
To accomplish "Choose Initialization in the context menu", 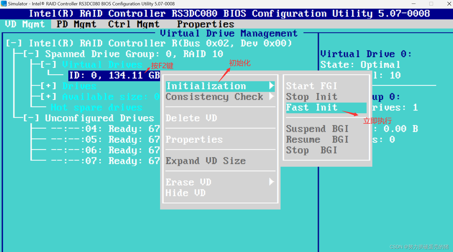I will pyautogui.click(x=220, y=86).
